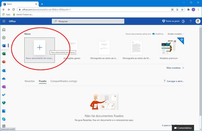Open Chrome's three-dot menu
The width and height of the screenshot is (202, 131).
[x=198, y=10]
